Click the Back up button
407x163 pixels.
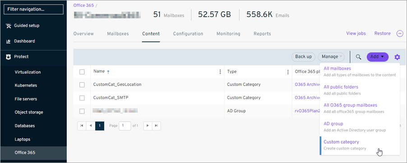(303, 57)
